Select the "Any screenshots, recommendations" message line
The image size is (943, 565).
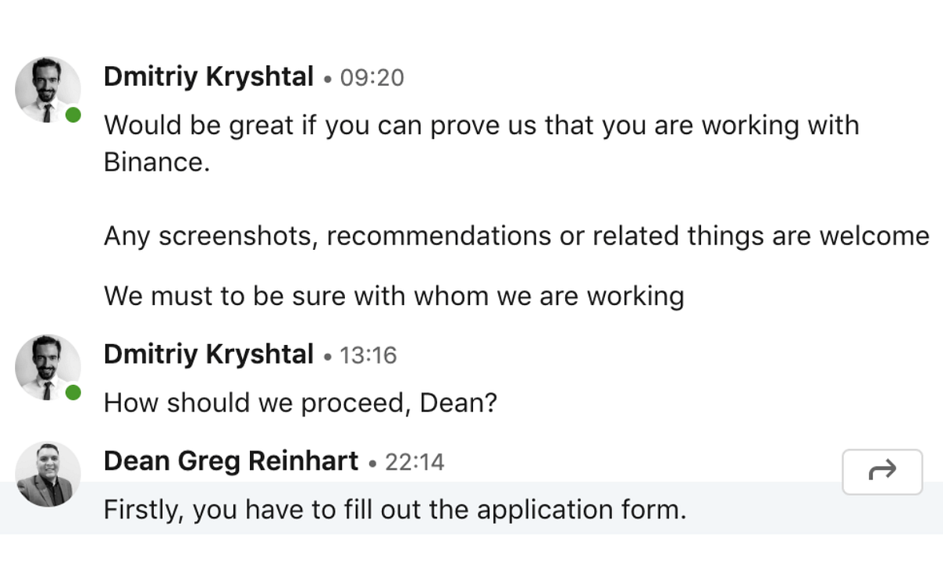coord(516,237)
